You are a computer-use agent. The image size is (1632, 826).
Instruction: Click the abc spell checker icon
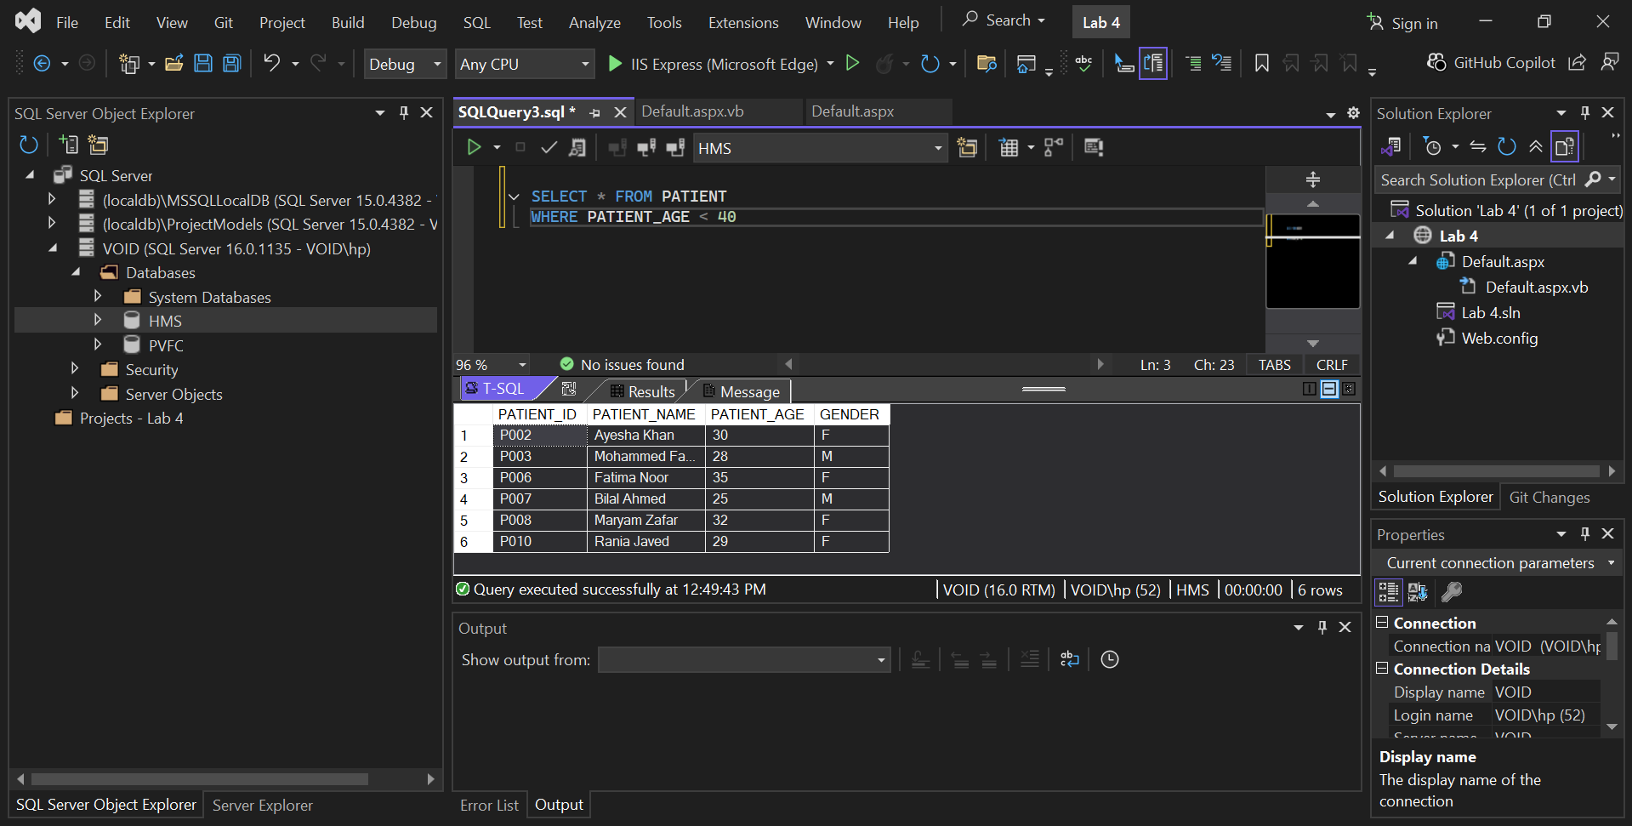[1083, 64]
